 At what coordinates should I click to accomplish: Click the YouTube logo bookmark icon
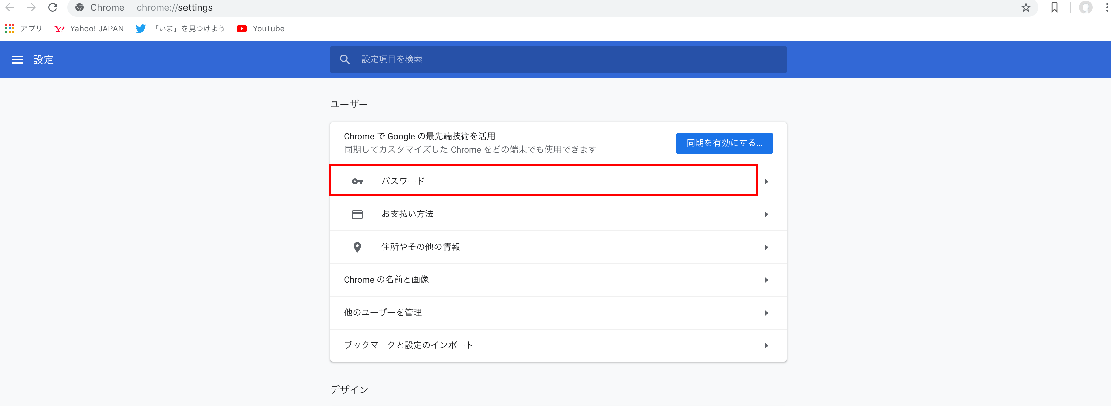(x=242, y=29)
